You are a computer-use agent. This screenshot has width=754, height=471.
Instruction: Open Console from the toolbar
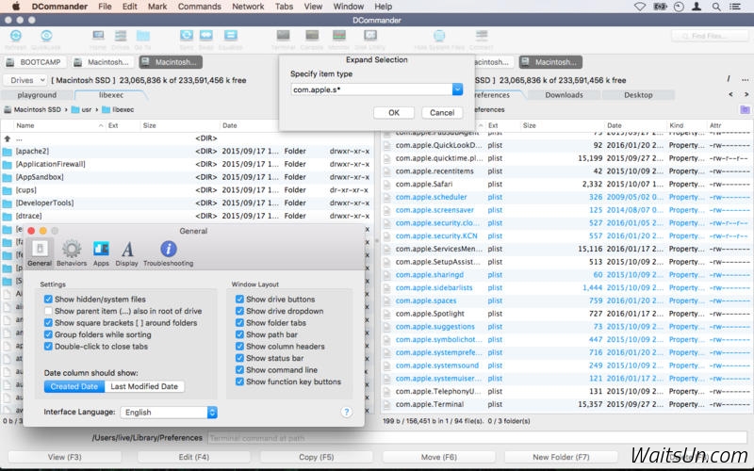312,36
